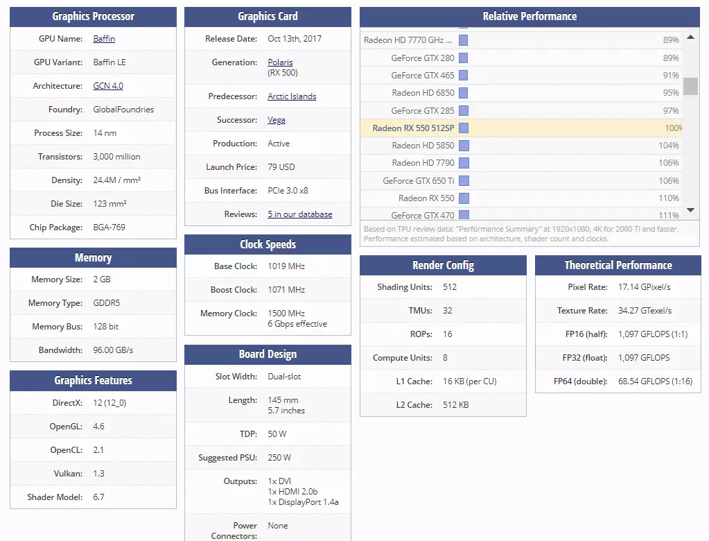Select the GeForce GTX 280 row label

tap(422, 58)
